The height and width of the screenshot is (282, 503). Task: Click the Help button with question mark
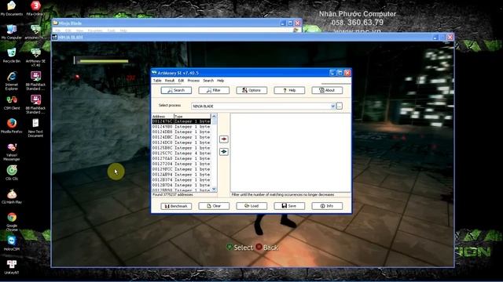(x=289, y=91)
